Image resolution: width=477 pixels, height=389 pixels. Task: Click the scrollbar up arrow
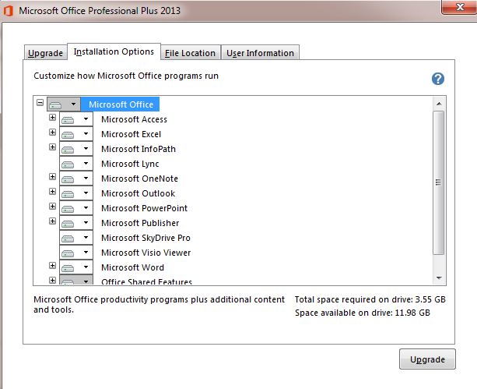(439, 104)
